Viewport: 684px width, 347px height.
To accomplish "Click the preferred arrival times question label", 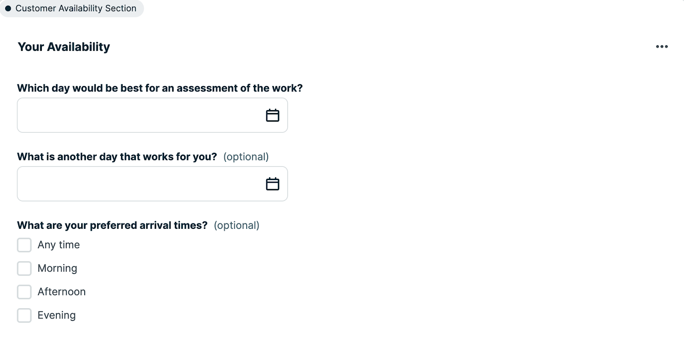I will [112, 225].
